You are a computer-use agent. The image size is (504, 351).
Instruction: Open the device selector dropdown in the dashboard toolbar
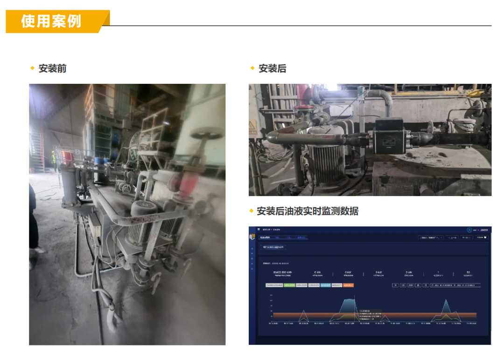[x=431, y=237]
